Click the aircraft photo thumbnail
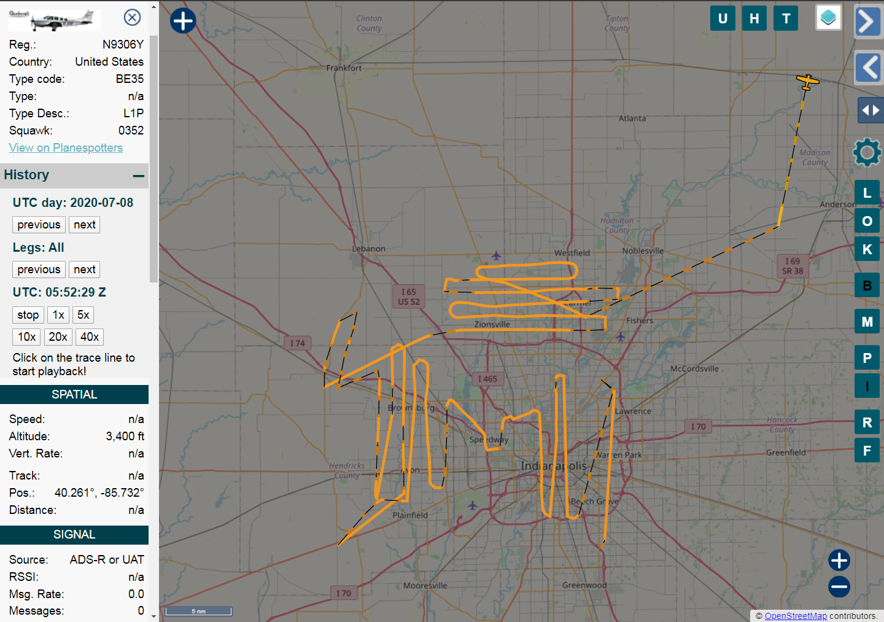The image size is (884, 622). [54, 20]
